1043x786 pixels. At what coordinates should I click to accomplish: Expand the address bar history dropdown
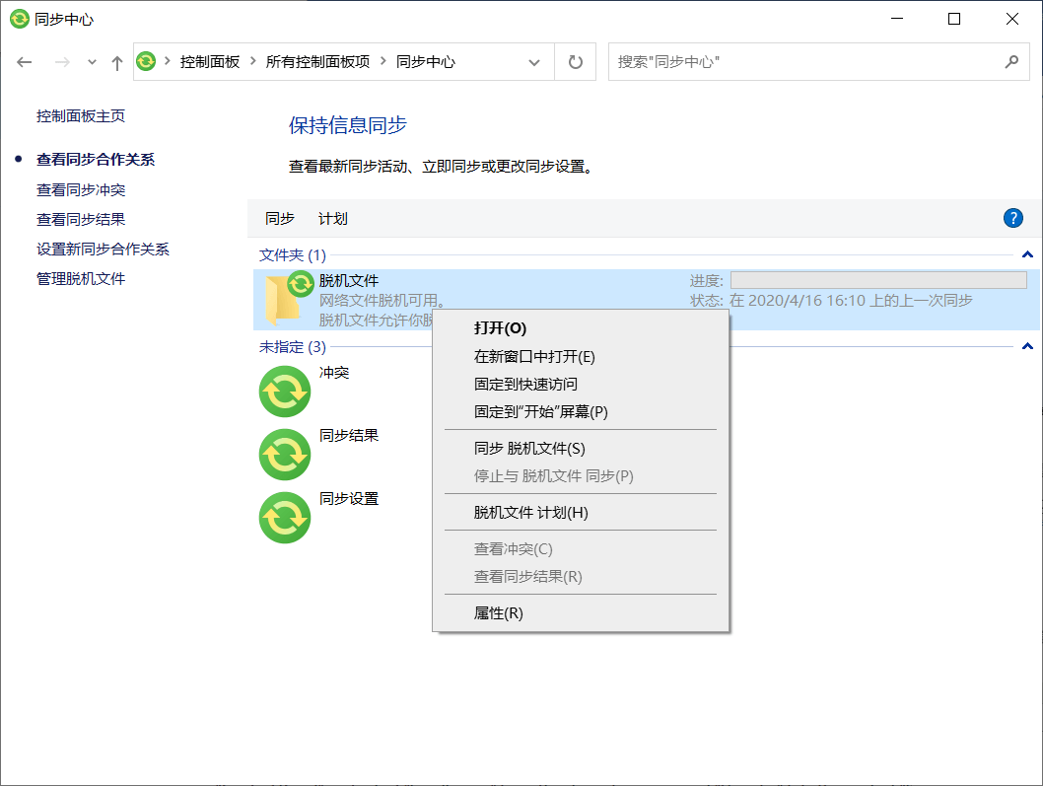(x=533, y=62)
